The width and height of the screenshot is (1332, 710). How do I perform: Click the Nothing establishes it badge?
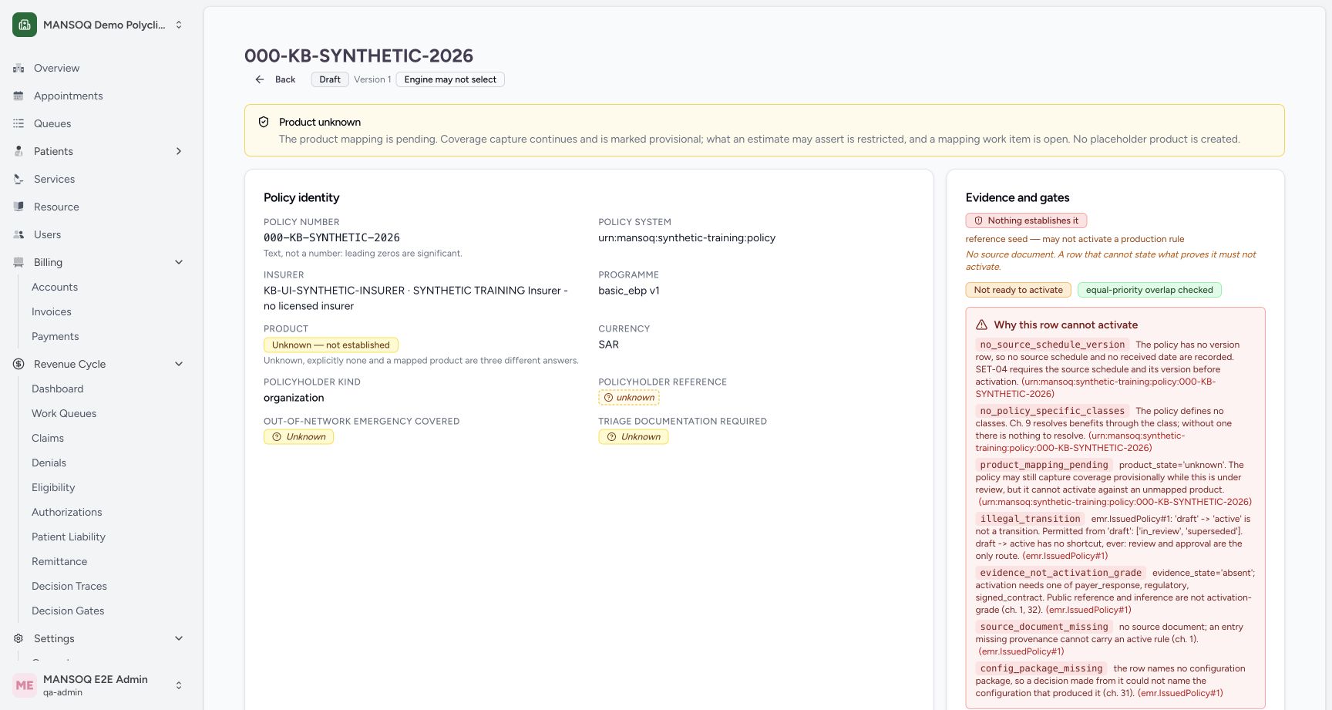point(1026,220)
